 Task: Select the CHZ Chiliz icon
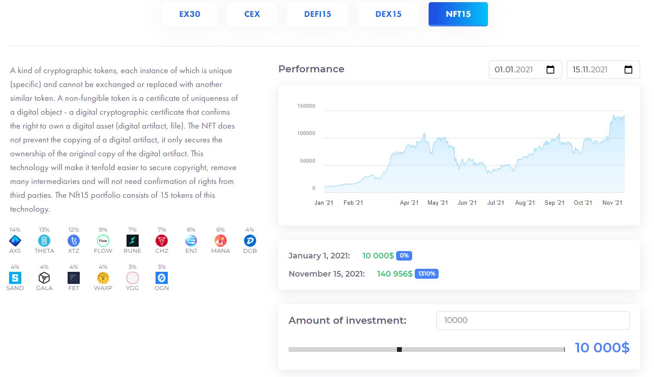tap(162, 241)
